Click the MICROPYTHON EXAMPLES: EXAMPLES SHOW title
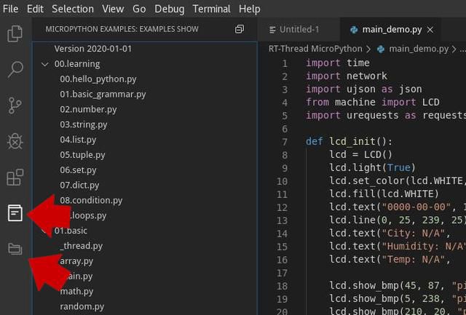The width and height of the screenshot is (466, 315). [x=122, y=29]
